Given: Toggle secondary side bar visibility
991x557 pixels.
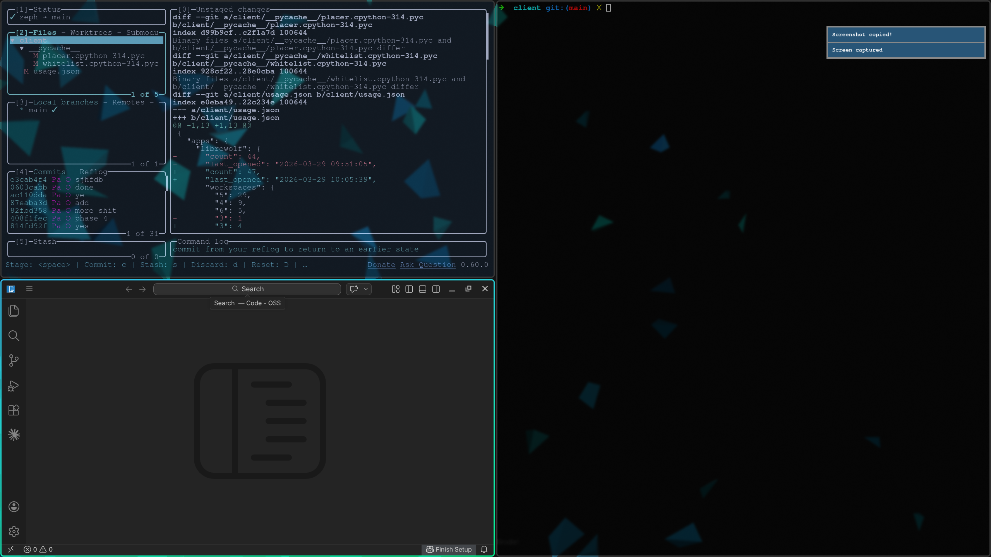Looking at the screenshot, I should tap(436, 289).
